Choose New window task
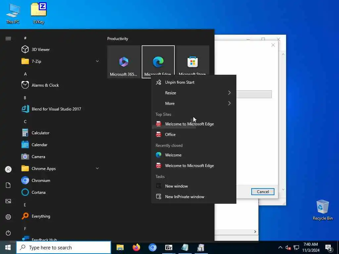This screenshot has width=339, height=254. [x=194, y=186]
